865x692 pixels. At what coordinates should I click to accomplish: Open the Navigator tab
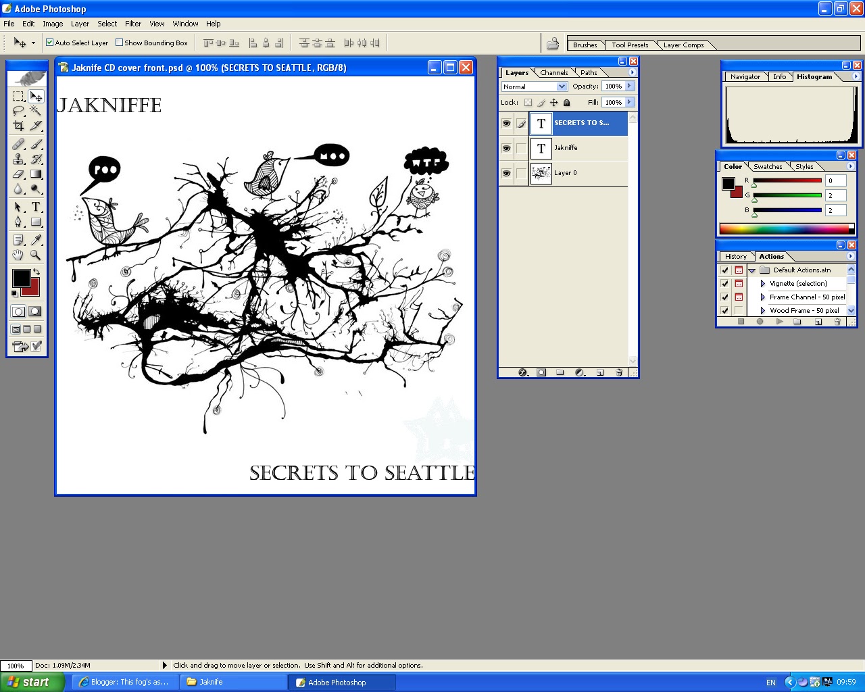pos(745,76)
